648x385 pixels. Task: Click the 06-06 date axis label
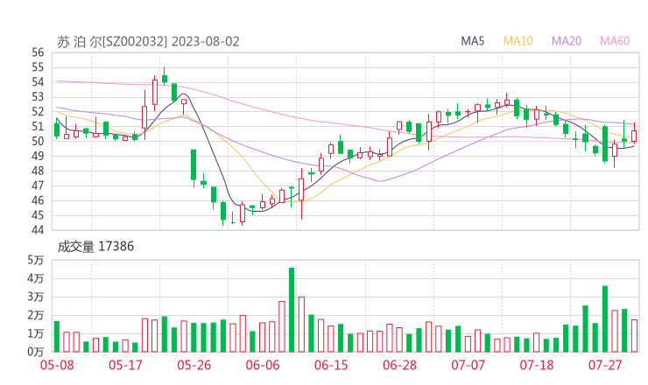[x=263, y=365]
